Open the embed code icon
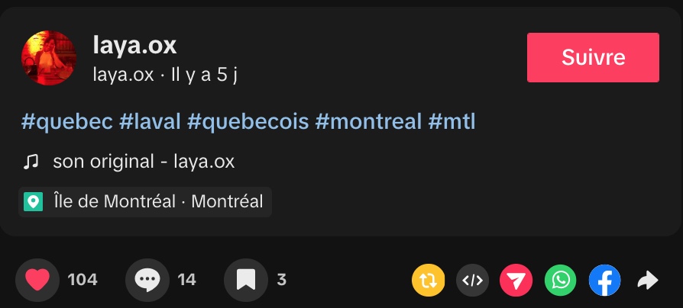The width and height of the screenshot is (683, 308). (x=472, y=281)
